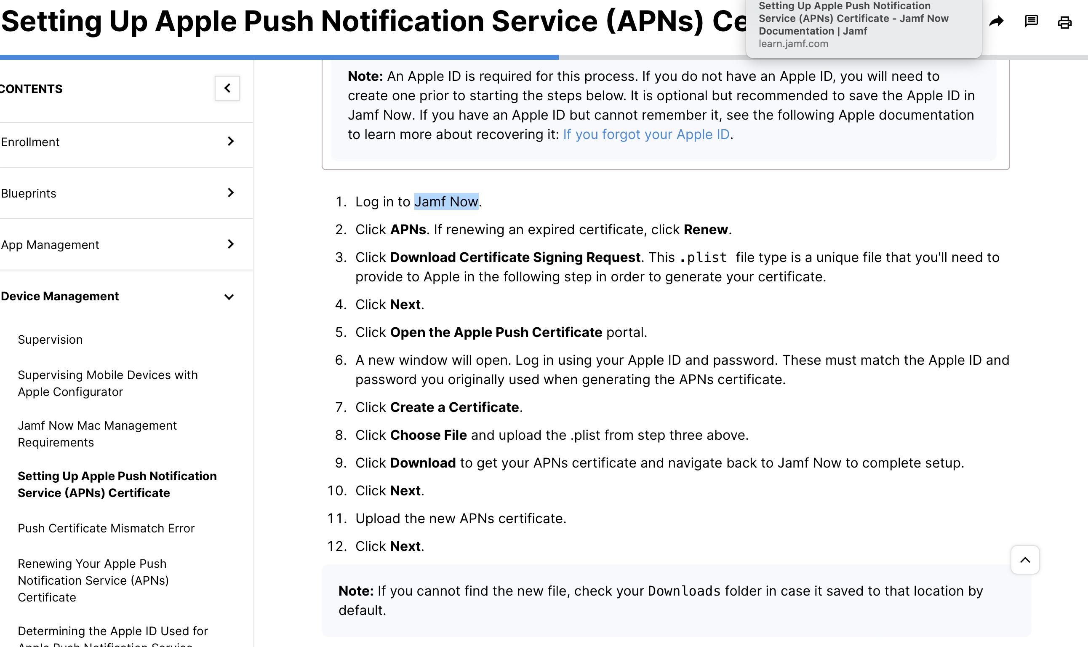Open the feedback comment icon
The width and height of the screenshot is (1088, 647).
pos(1031,21)
